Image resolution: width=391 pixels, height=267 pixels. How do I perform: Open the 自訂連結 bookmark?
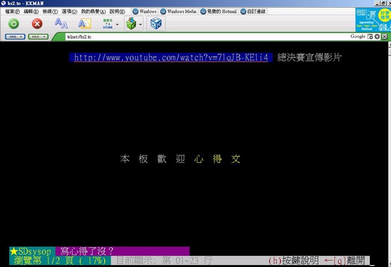pyautogui.click(x=253, y=12)
